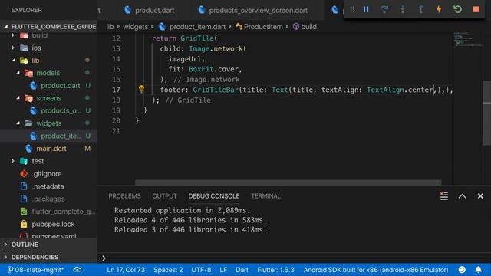491x276 pixels.
Task: Click widgets in the breadcrumb
Action: 135,27
